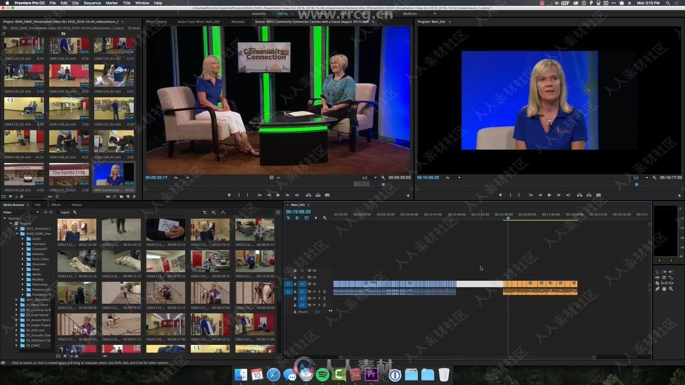The image size is (685, 385).
Task: Go to Out point in Program monitor
Action: [x=568, y=195]
